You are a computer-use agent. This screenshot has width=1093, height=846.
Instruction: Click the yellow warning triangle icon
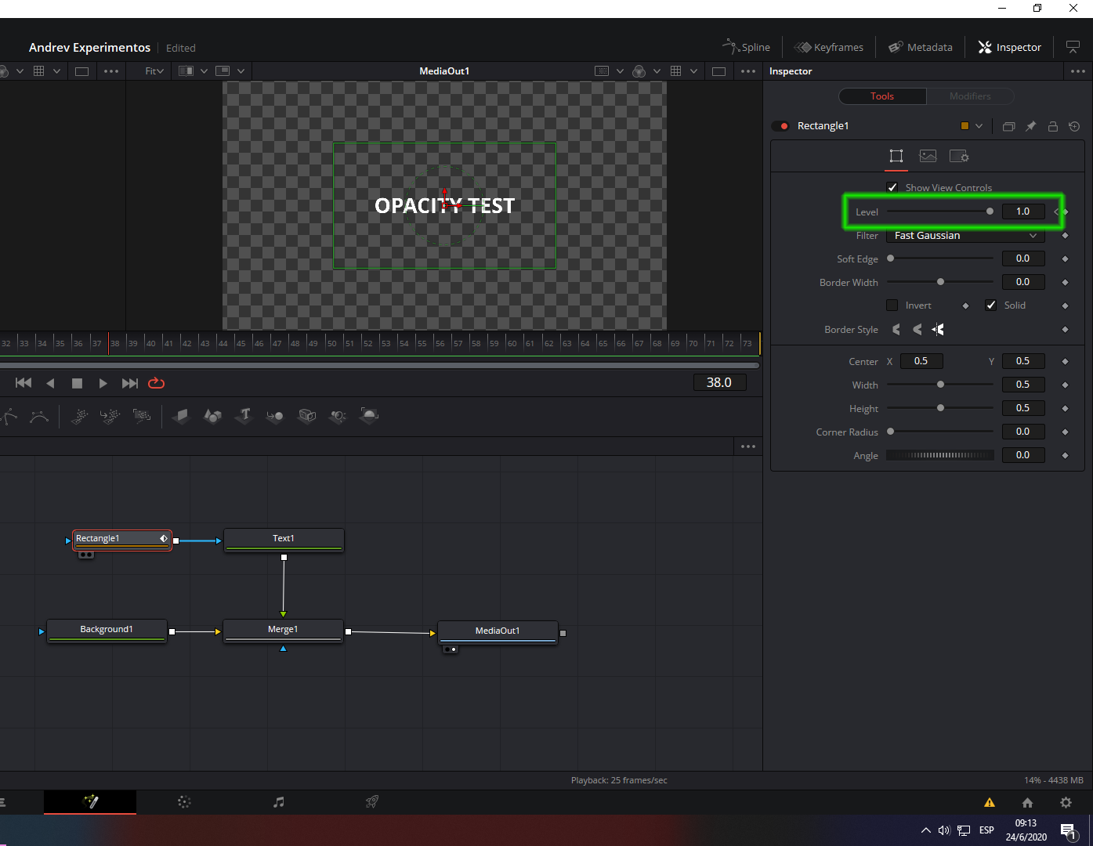(990, 802)
